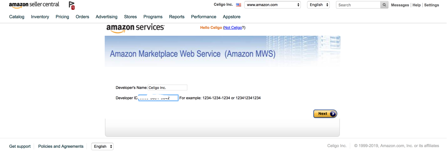Open the Pricing menu

62,17
